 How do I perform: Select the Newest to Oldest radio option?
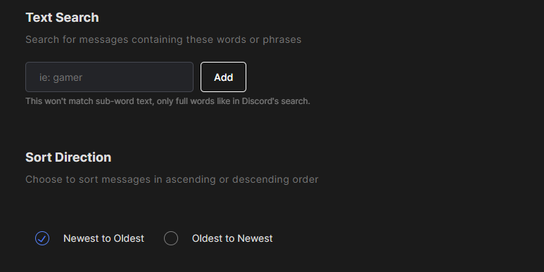click(x=89, y=238)
